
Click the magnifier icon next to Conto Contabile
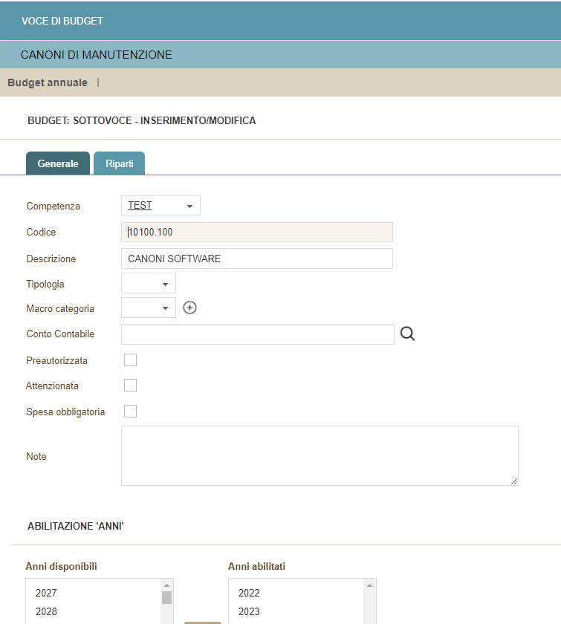click(407, 334)
